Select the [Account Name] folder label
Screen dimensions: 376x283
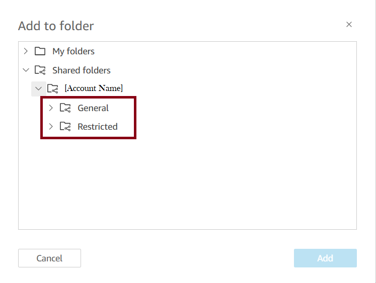tap(94, 88)
